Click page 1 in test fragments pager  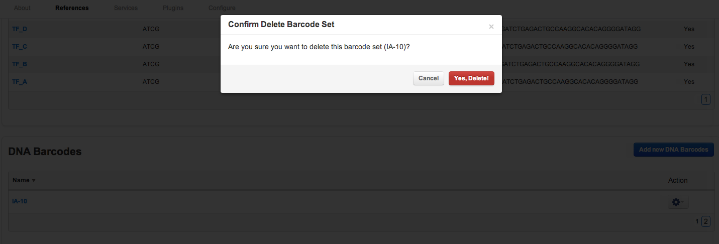coord(706,100)
